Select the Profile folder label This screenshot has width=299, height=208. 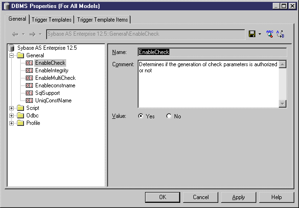pyautogui.click(x=33, y=123)
